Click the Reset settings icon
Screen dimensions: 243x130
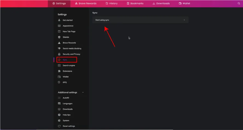[59, 126]
